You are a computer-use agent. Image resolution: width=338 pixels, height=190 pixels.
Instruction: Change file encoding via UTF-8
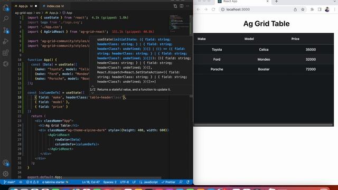(x=125, y=182)
